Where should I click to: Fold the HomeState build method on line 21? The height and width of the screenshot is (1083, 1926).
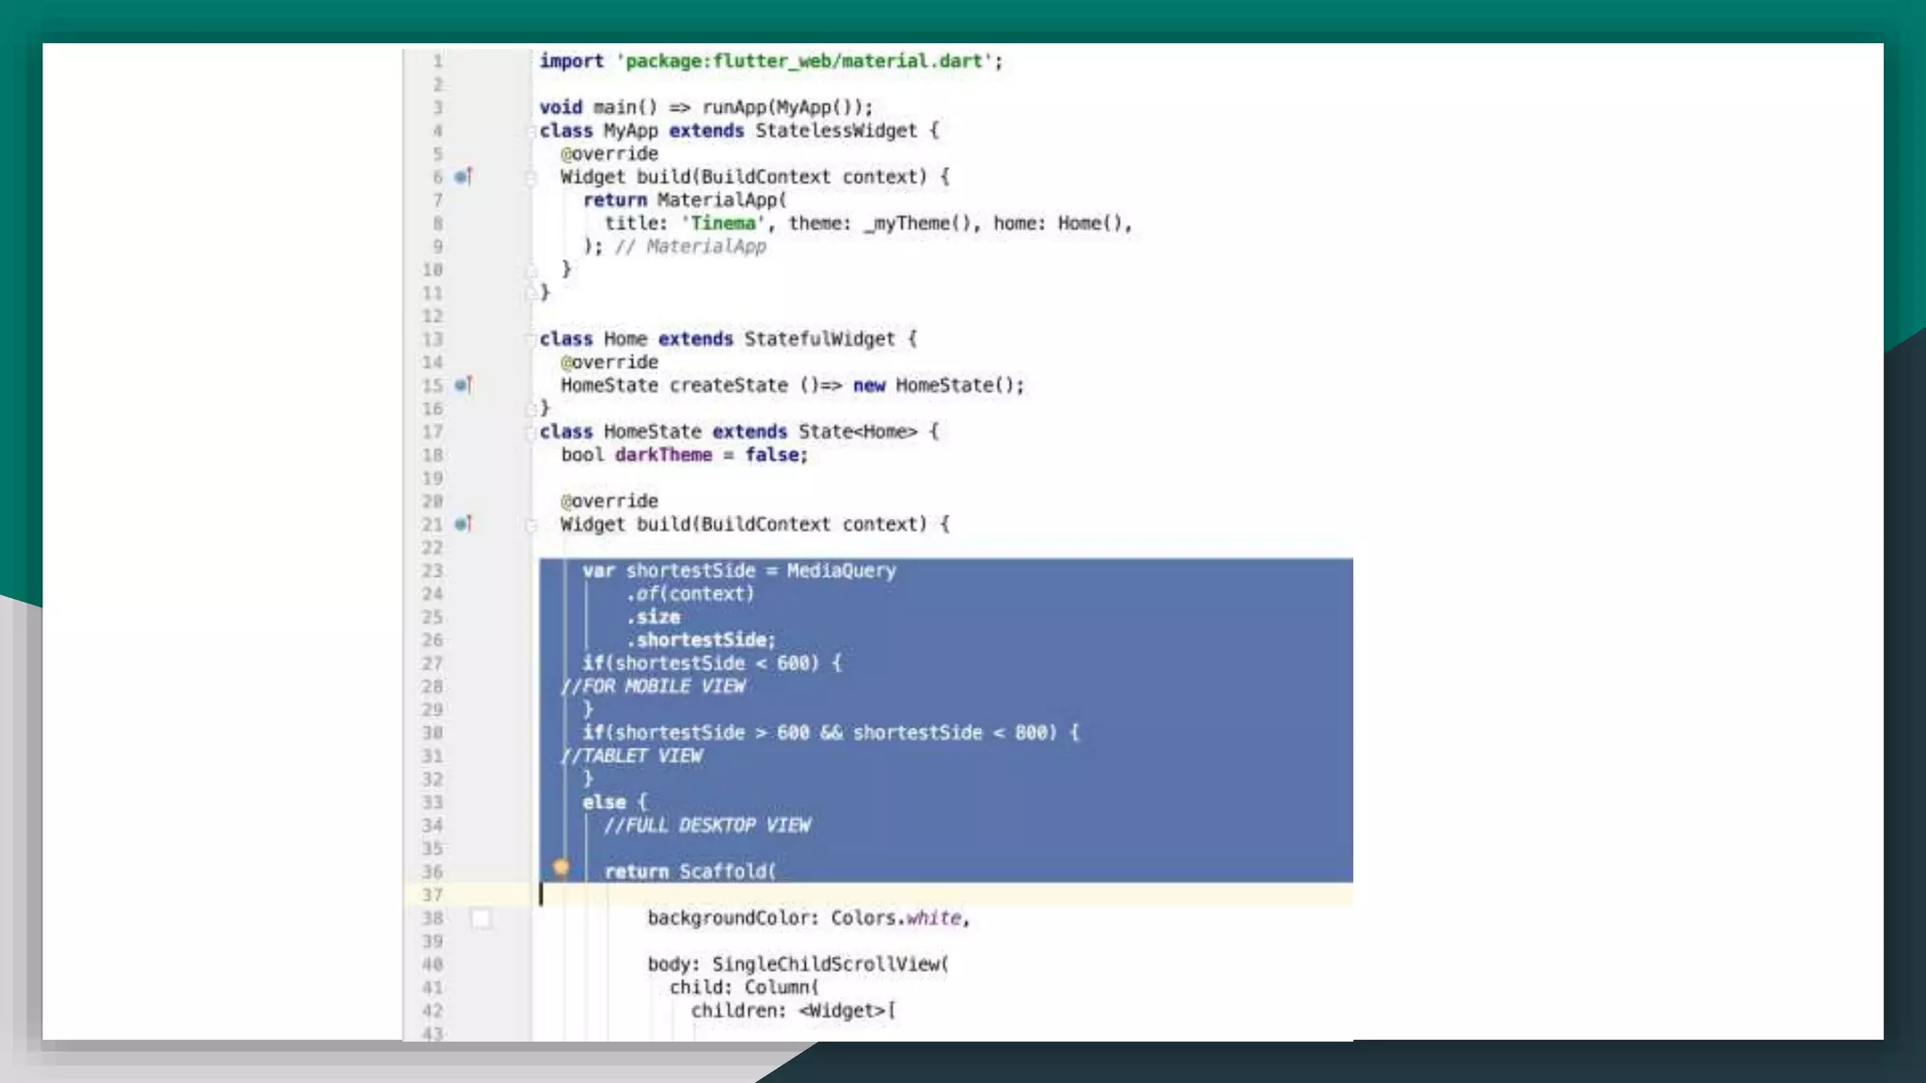(530, 526)
